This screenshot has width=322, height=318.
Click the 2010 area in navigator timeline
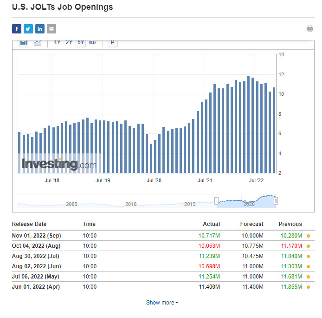[x=131, y=204]
